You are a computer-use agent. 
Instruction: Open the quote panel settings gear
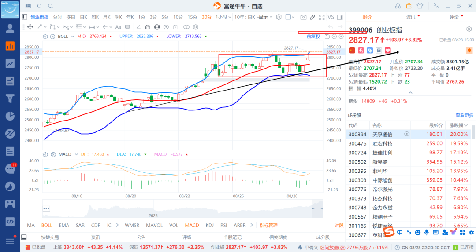tap(469, 29)
